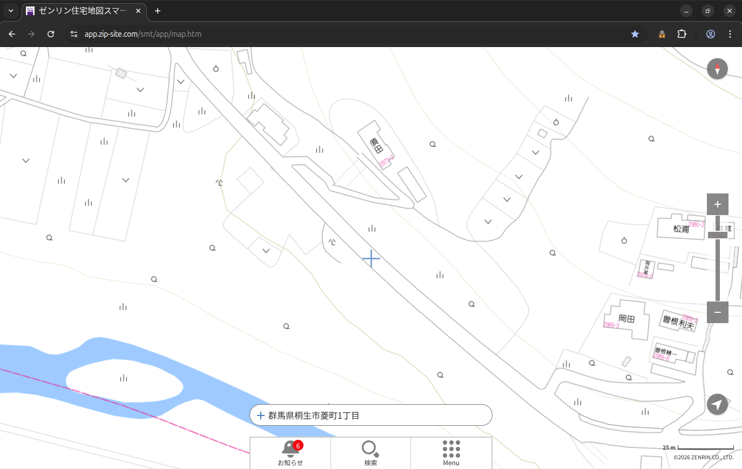The width and height of the screenshot is (742, 469).
Task: Zoom out with the minus button
Action: 717,312
